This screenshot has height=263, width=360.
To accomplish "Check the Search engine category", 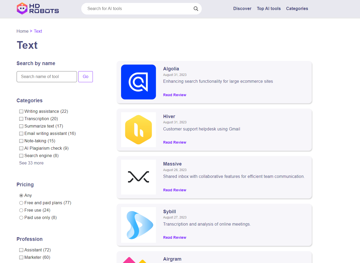I will click(21, 156).
